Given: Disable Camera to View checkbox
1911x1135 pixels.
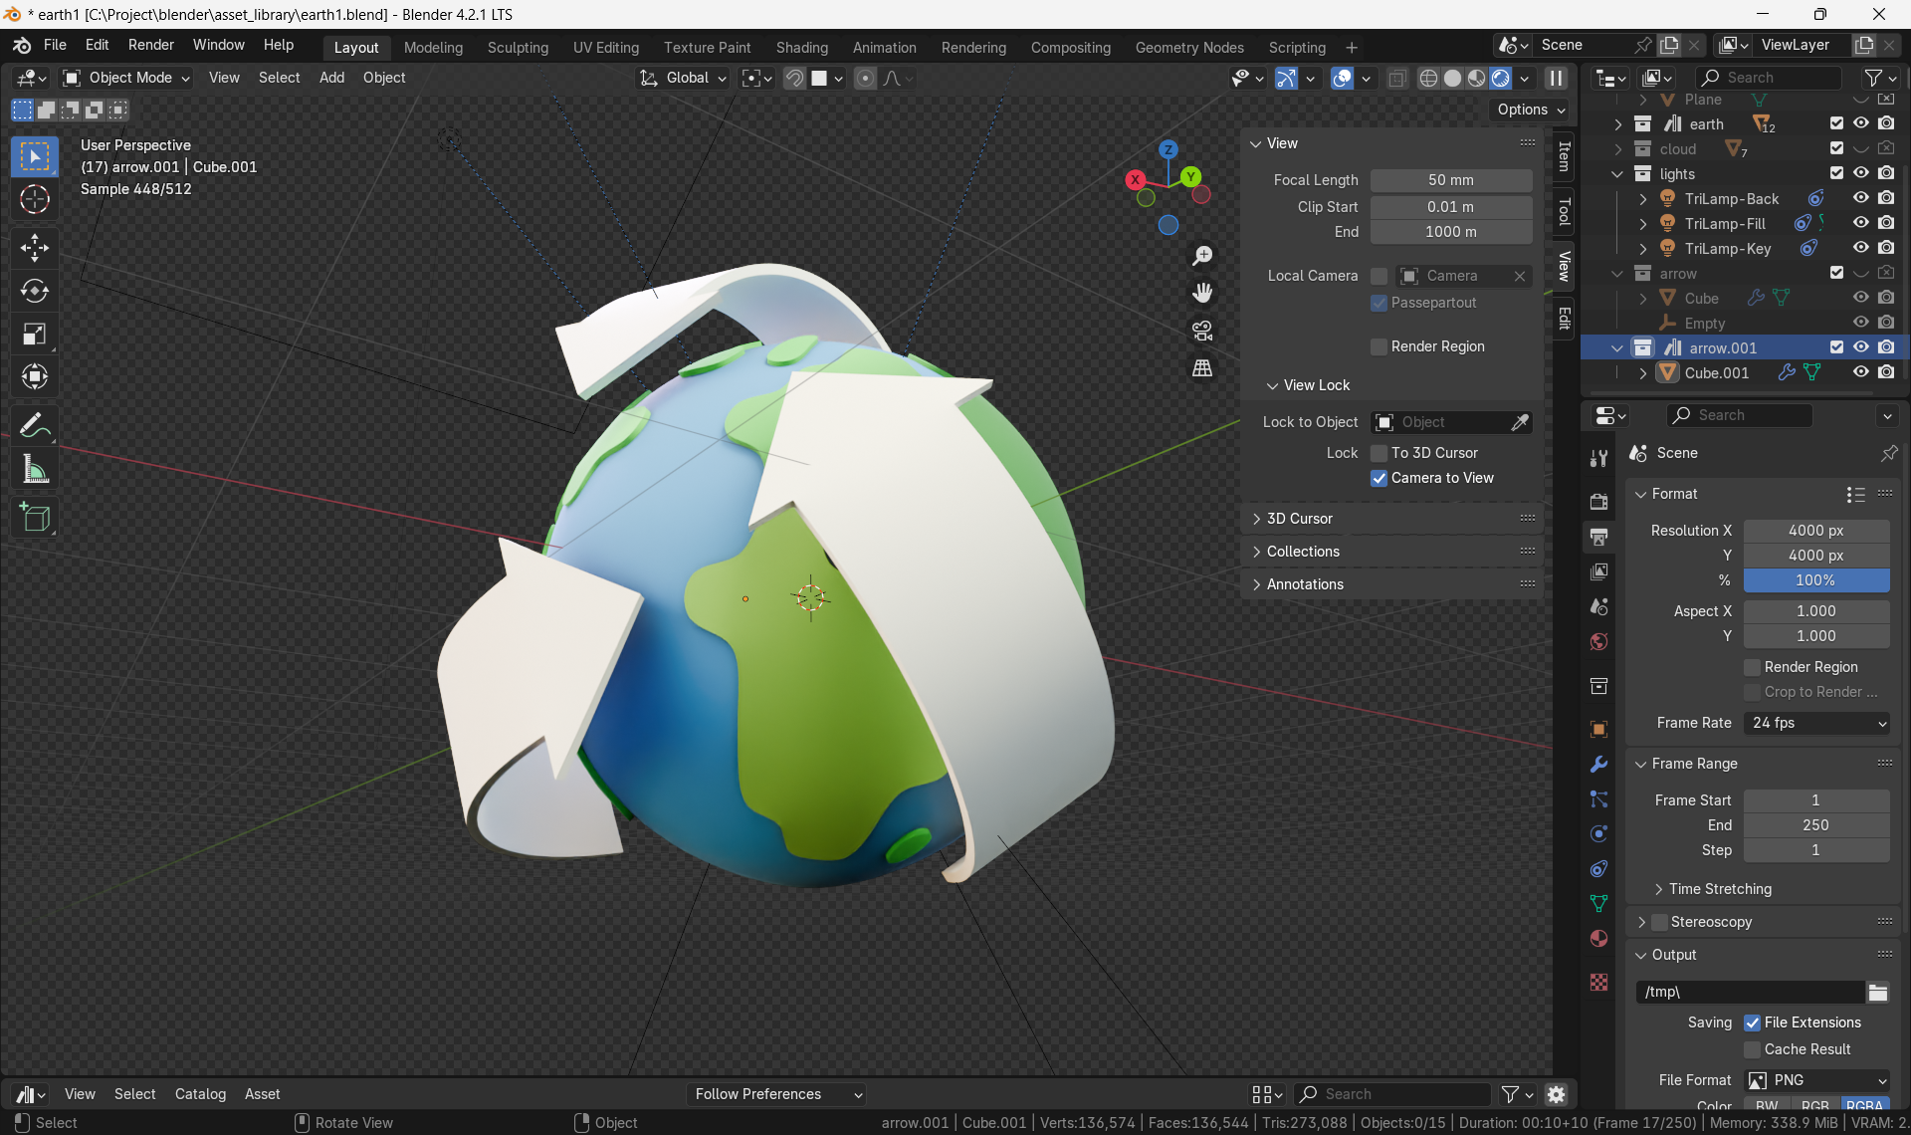Looking at the screenshot, I should click(1379, 478).
